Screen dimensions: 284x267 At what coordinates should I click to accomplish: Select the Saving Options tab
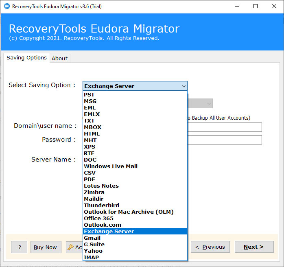(x=26, y=58)
